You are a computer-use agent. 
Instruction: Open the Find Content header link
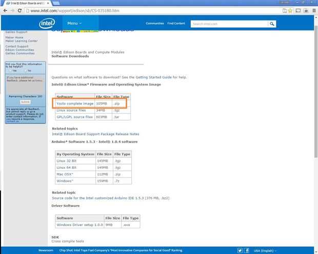point(176,23)
